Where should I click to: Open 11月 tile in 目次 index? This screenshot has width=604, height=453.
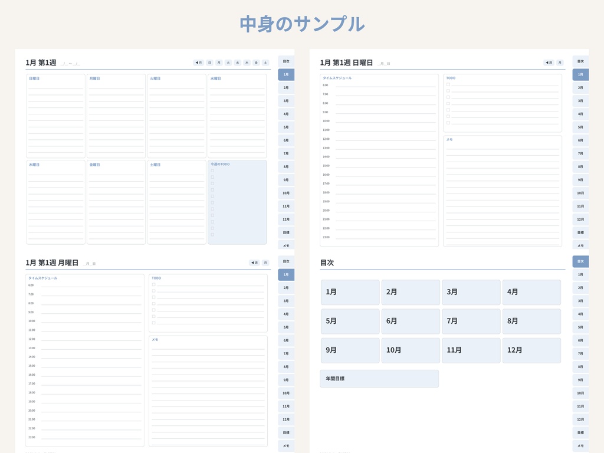pos(471,350)
